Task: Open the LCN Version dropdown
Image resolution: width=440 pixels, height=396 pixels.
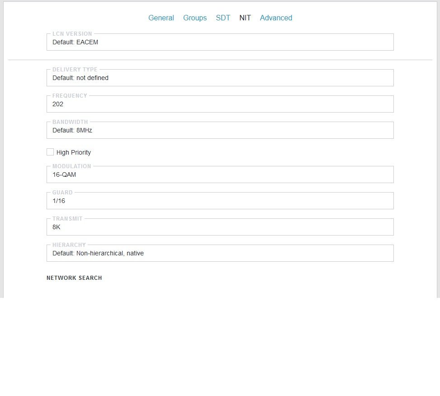Action: 220,42
